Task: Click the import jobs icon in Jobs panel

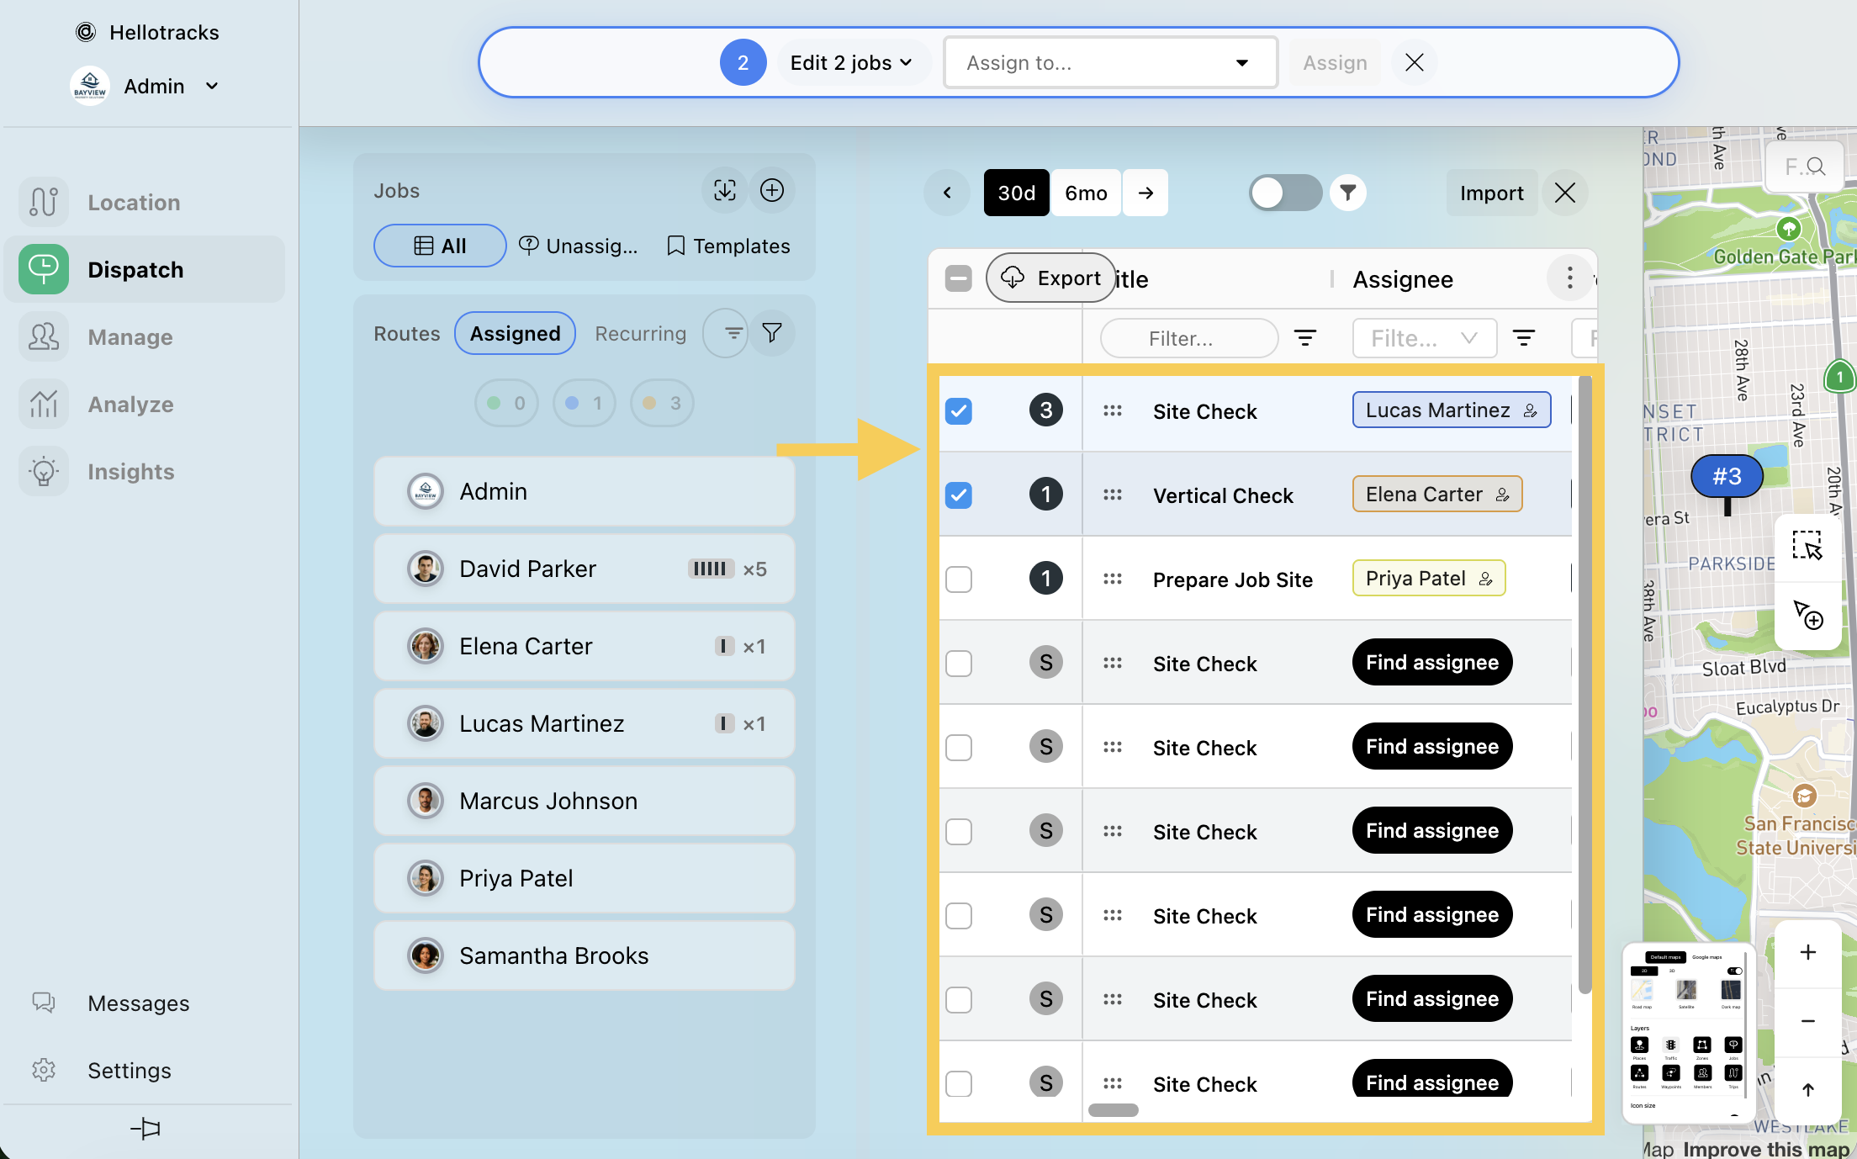Action: pyautogui.click(x=724, y=191)
